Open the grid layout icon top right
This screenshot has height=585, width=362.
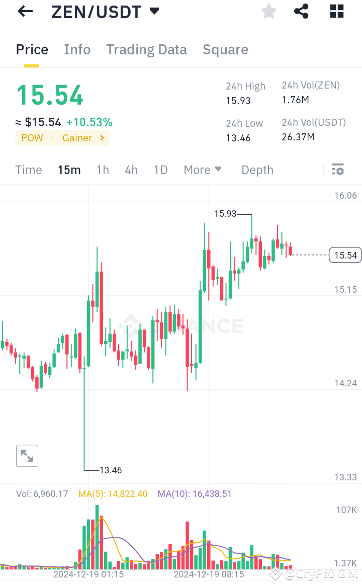336,11
